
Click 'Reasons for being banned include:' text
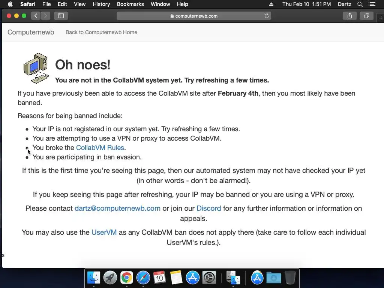(70, 115)
